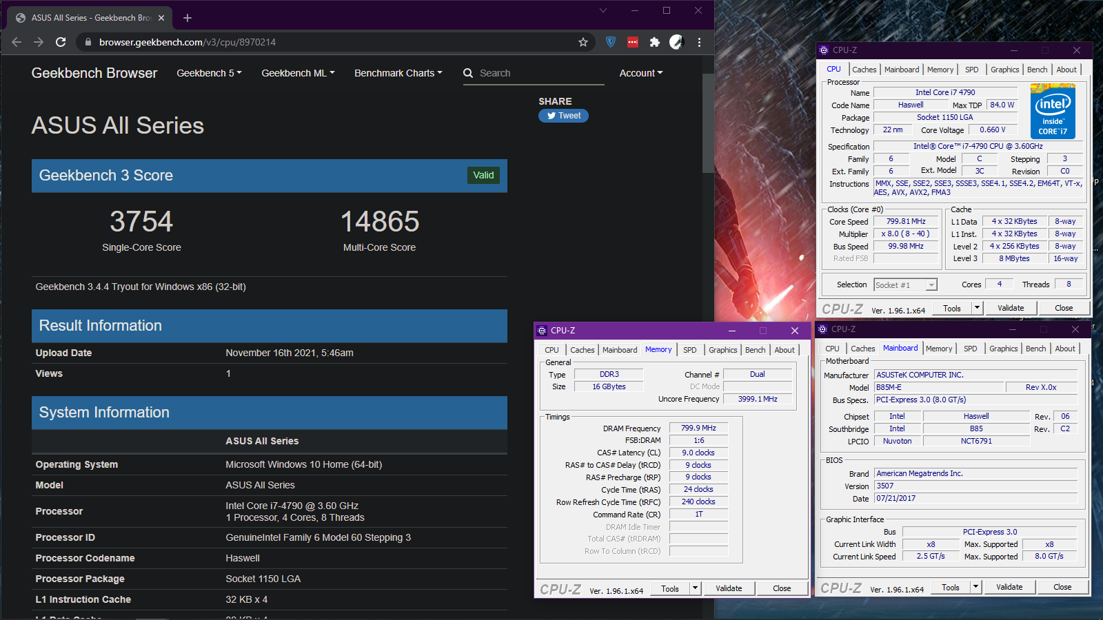Go forward using browser forward arrow
Screen dimensions: 1103x620
point(39,42)
